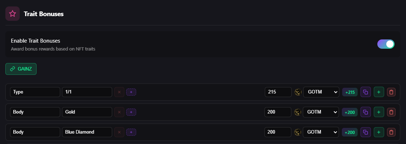
Task: Add a row after Body Gold
Action: coord(379,112)
